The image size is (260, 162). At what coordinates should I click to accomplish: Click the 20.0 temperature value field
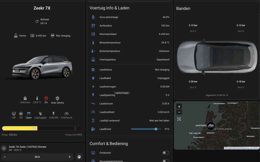pyautogui.click(x=37, y=157)
